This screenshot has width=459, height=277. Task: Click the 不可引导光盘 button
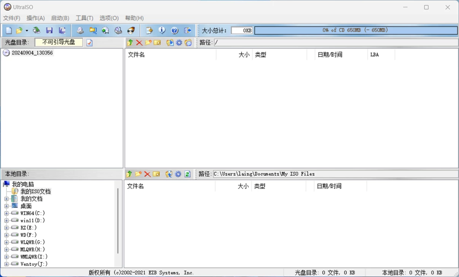point(59,42)
